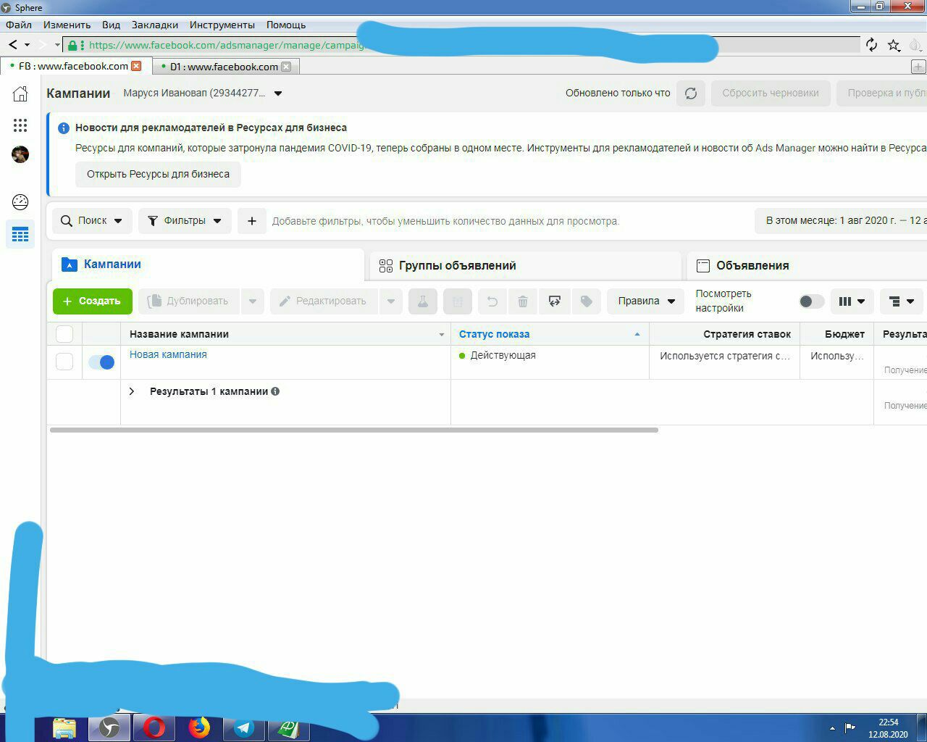Switch to the 'Объявления' tab
Viewport: 927px width, 742px height.
pos(807,265)
